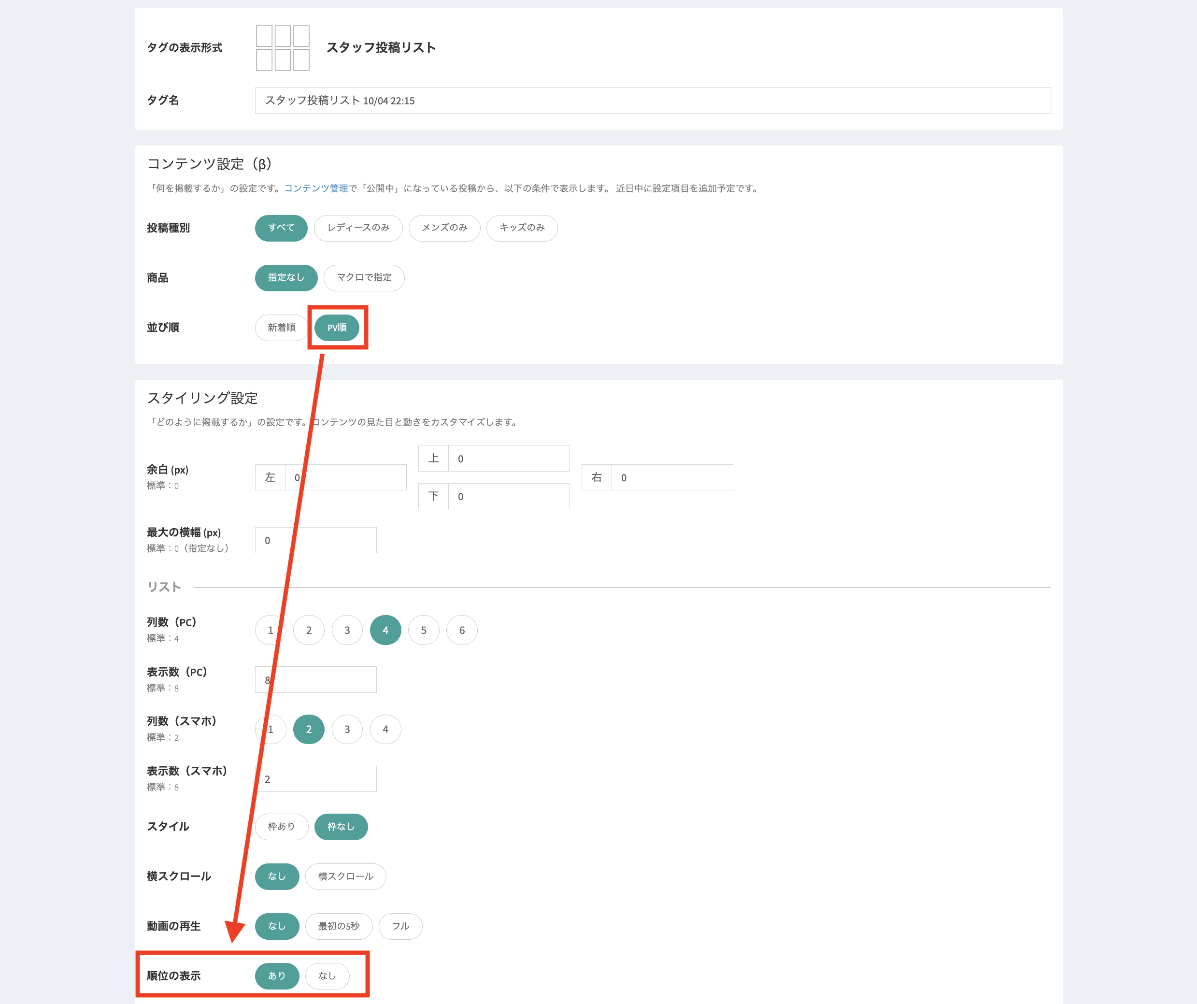Open the コンテンツ管理 link
The width and height of the screenshot is (1197, 1004).
pos(316,188)
